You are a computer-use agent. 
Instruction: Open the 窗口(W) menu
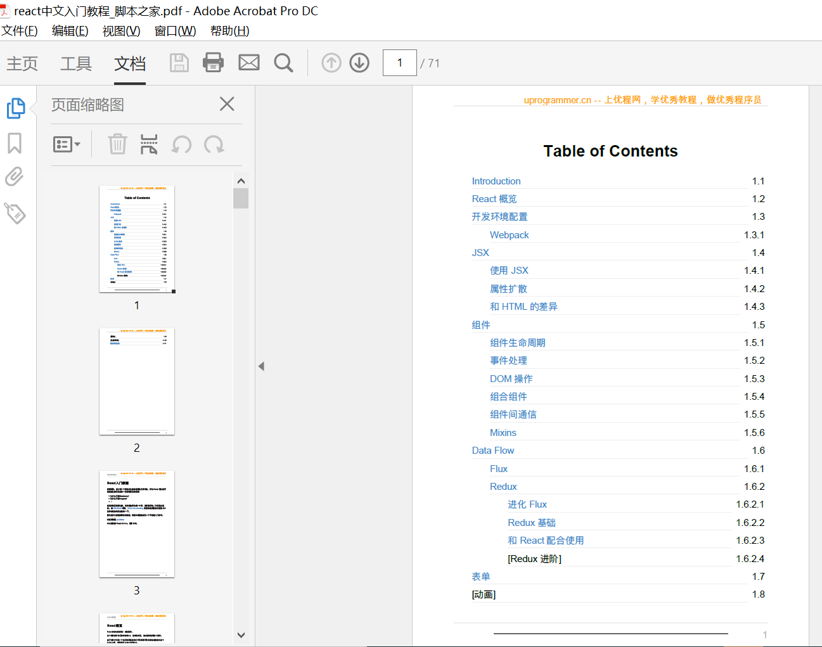pos(176,31)
